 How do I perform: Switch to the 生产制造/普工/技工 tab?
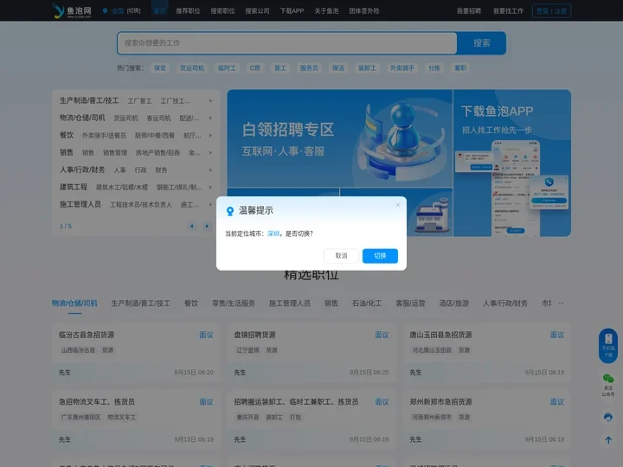pos(141,304)
